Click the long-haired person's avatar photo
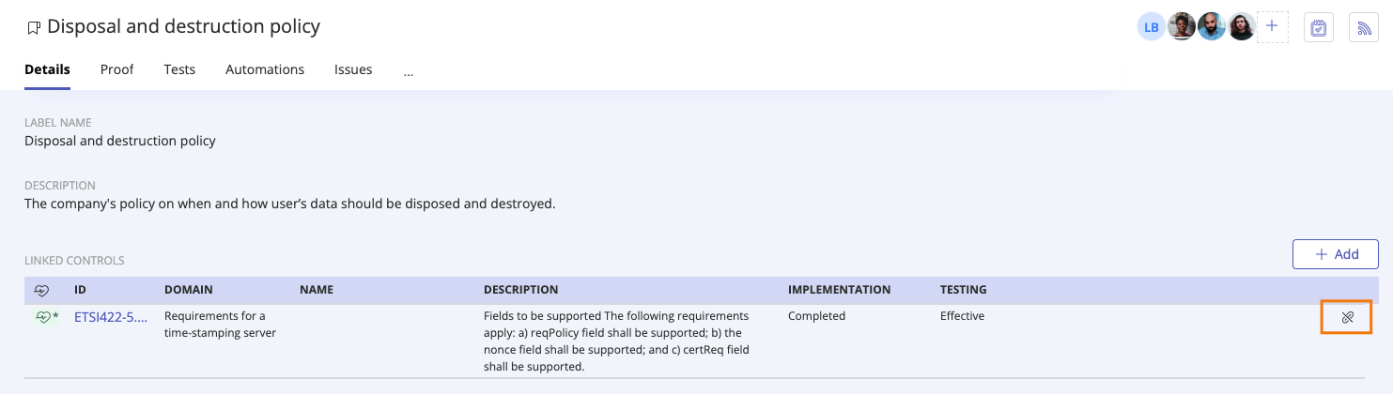 pos(1242,27)
